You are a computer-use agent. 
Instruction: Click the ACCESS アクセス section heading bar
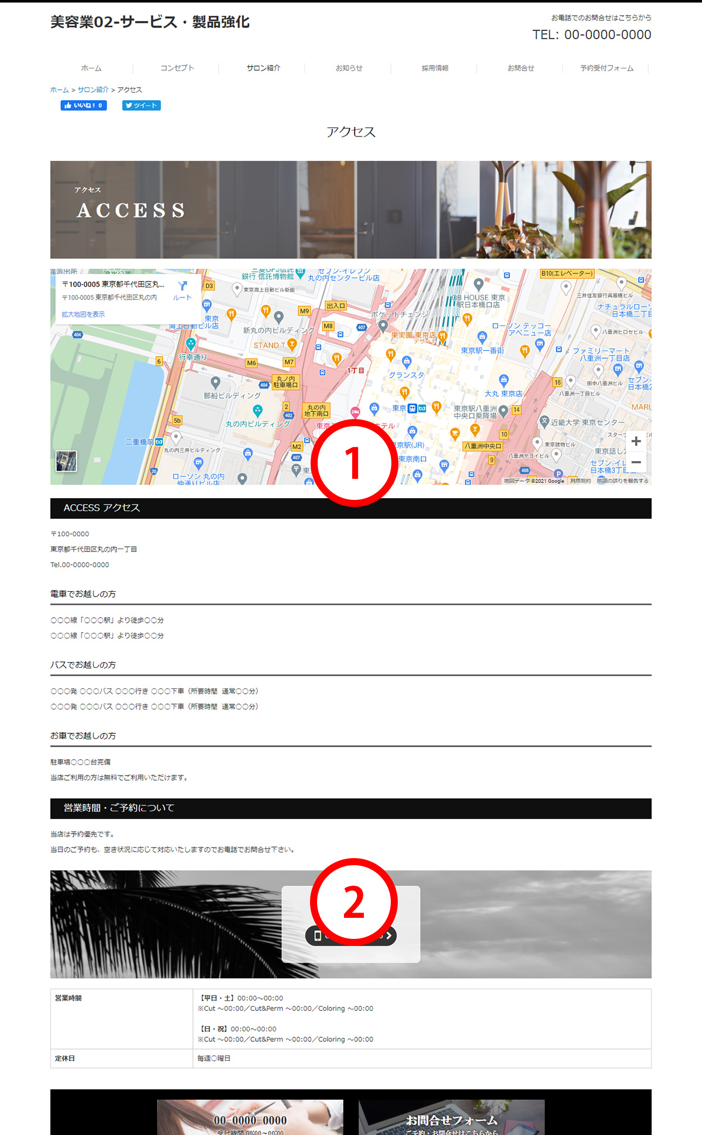click(x=351, y=508)
